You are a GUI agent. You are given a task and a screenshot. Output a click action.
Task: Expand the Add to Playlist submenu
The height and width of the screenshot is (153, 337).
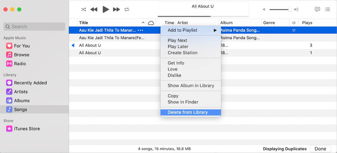[191, 30]
